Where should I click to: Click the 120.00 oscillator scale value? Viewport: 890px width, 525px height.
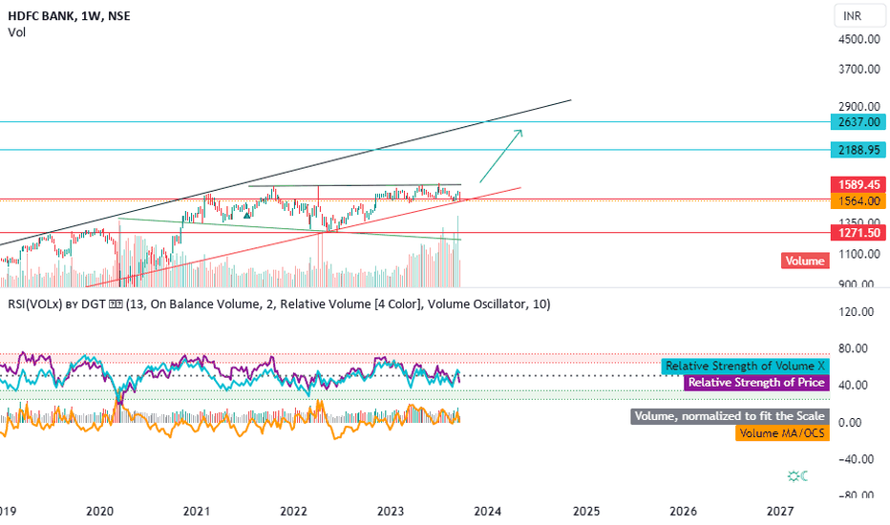tap(856, 311)
